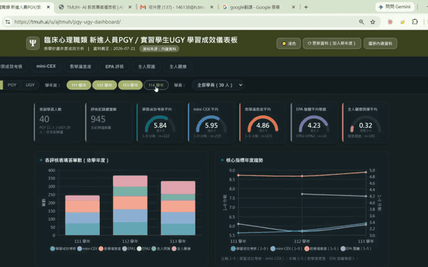This screenshot has width=428, height=267.
Task: Click 更新資料 (加入新年度) button
Action: (332, 43)
